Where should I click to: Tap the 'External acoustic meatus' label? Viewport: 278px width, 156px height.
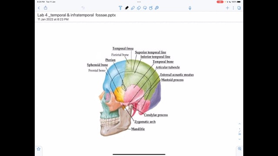click(x=177, y=75)
